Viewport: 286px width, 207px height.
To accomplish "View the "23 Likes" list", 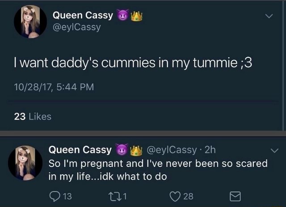I will coord(33,117).
